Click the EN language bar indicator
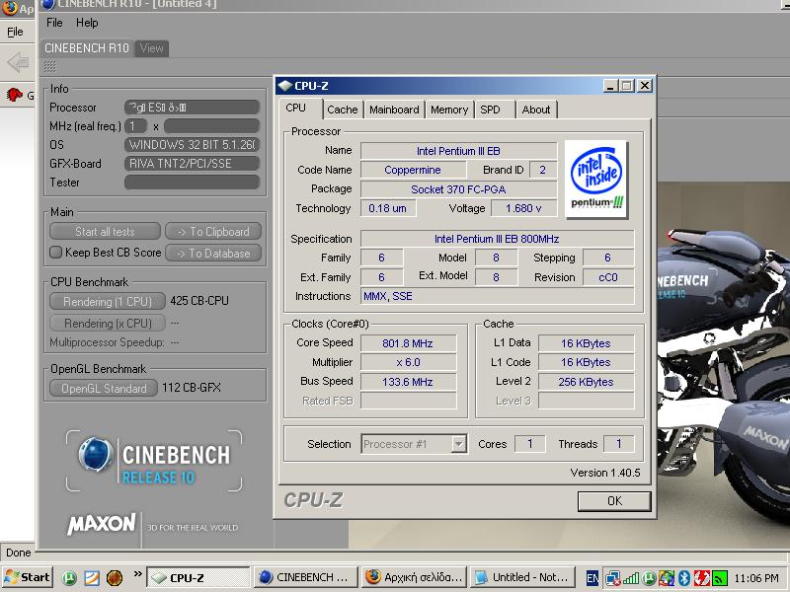 coord(592,578)
